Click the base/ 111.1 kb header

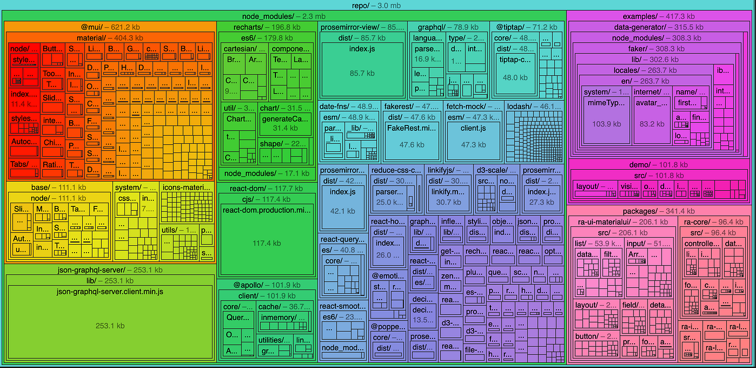coord(59,188)
